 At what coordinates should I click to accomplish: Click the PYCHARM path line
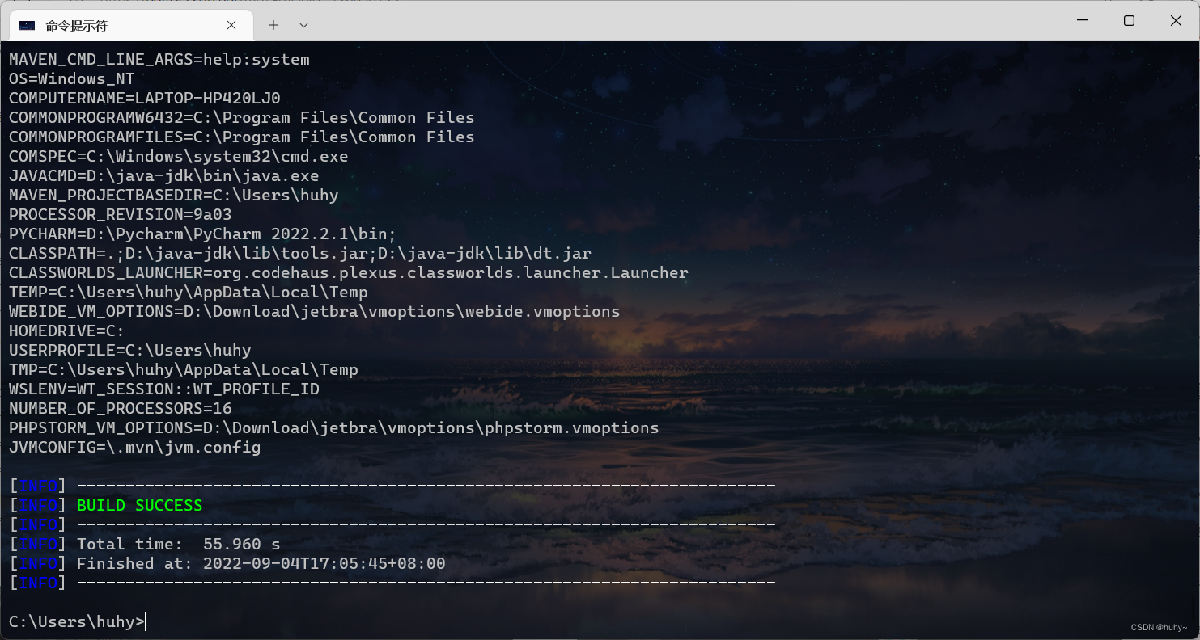(x=203, y=234)
